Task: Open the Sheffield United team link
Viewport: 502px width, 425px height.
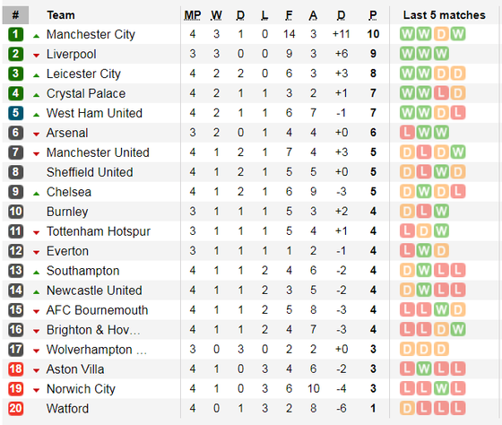Action: point(90,172)
